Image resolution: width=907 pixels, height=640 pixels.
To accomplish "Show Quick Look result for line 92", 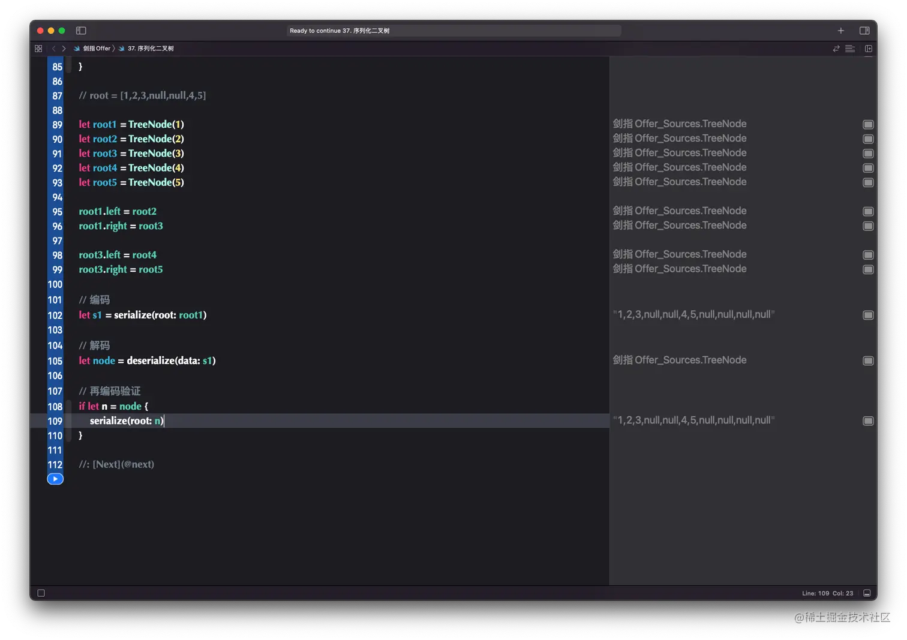I will tap(868, 168).
